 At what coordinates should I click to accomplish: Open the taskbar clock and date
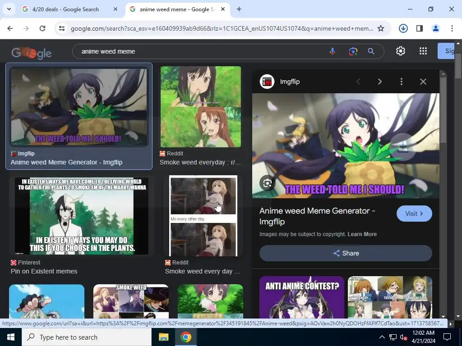tap(423, 337)
